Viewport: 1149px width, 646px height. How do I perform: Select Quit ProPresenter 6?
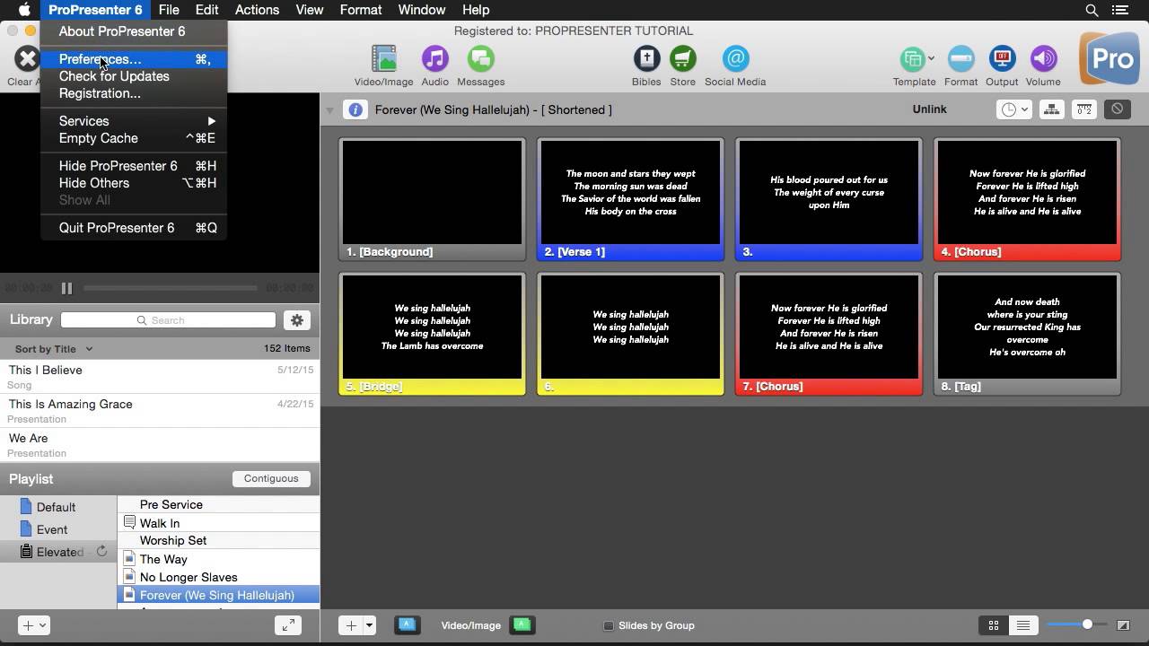pos(134,228)
